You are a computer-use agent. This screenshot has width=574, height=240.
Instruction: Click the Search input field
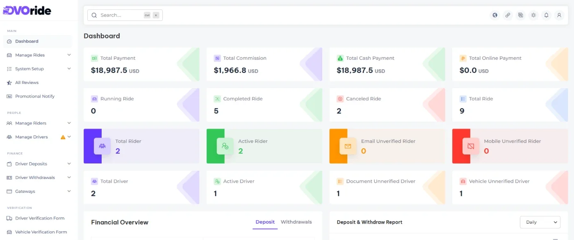pyautogui.click(x=125, y=15)
